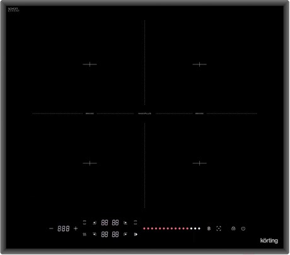Tap the left BRIDGE label
Viewport: 290px width, 255px height.
click(x=90, y=114)
